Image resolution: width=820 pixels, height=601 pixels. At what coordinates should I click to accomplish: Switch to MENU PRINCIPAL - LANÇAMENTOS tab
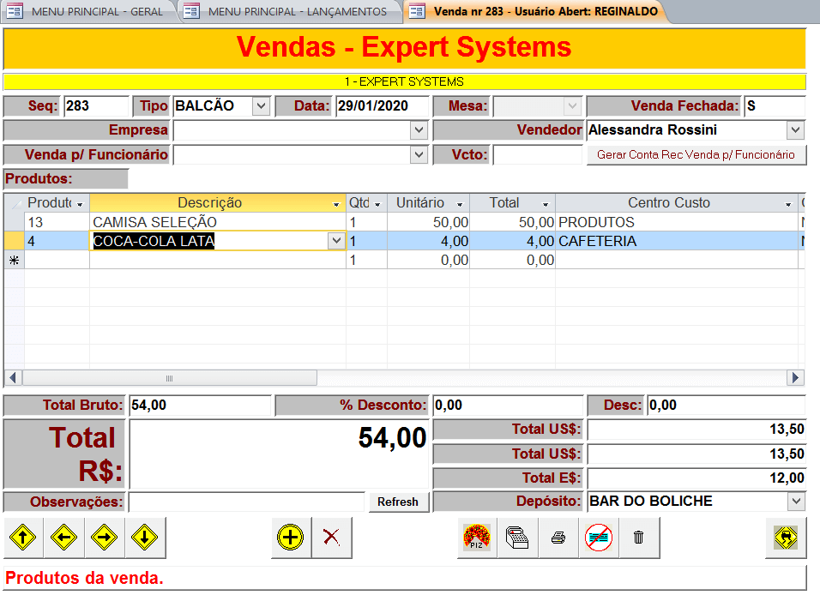coord(290,11)
